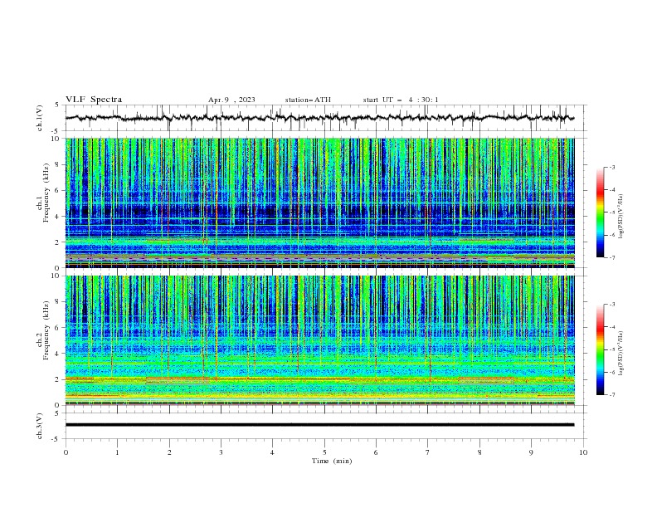This screenshot has width=657, height=508.
Task: Click the 'Time (min)' axis label
Action: tap(332, 461)
